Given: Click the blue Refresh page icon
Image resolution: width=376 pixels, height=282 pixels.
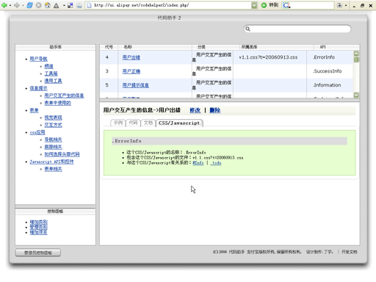Looking at the screenshot, I should click(x=29, y=5).
